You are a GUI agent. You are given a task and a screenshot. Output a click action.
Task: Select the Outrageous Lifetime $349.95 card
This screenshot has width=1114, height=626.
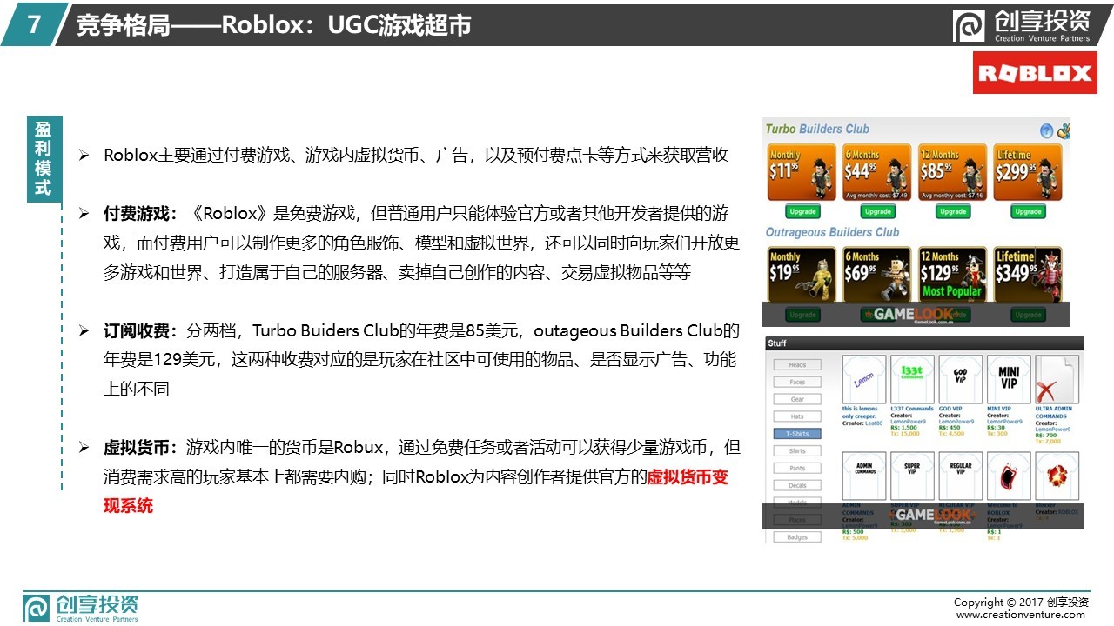pos(1028,275)
